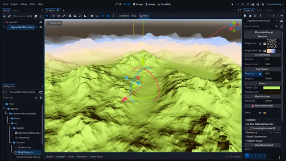286x161 pixels.
Task: Toggle visibility of RaymarchedMountains node
Action: pyautogui.click(x=41, y=27)
